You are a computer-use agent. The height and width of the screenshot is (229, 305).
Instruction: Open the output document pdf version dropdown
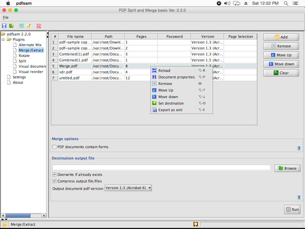128,188
